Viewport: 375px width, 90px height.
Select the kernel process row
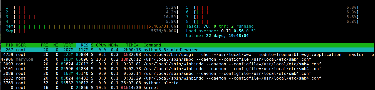pos(187,88)
